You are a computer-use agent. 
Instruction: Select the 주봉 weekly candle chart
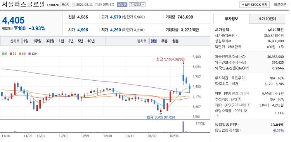[164, 41]
